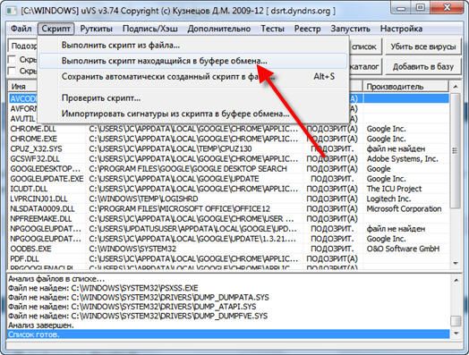Select log line about DUMP_DUMPATA.SYS

228,298
